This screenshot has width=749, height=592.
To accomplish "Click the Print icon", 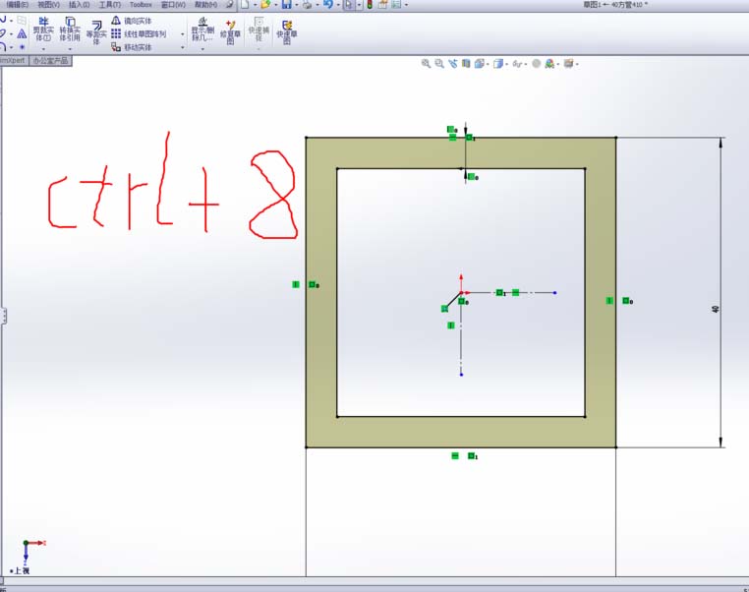I will [x=307, y=5].
